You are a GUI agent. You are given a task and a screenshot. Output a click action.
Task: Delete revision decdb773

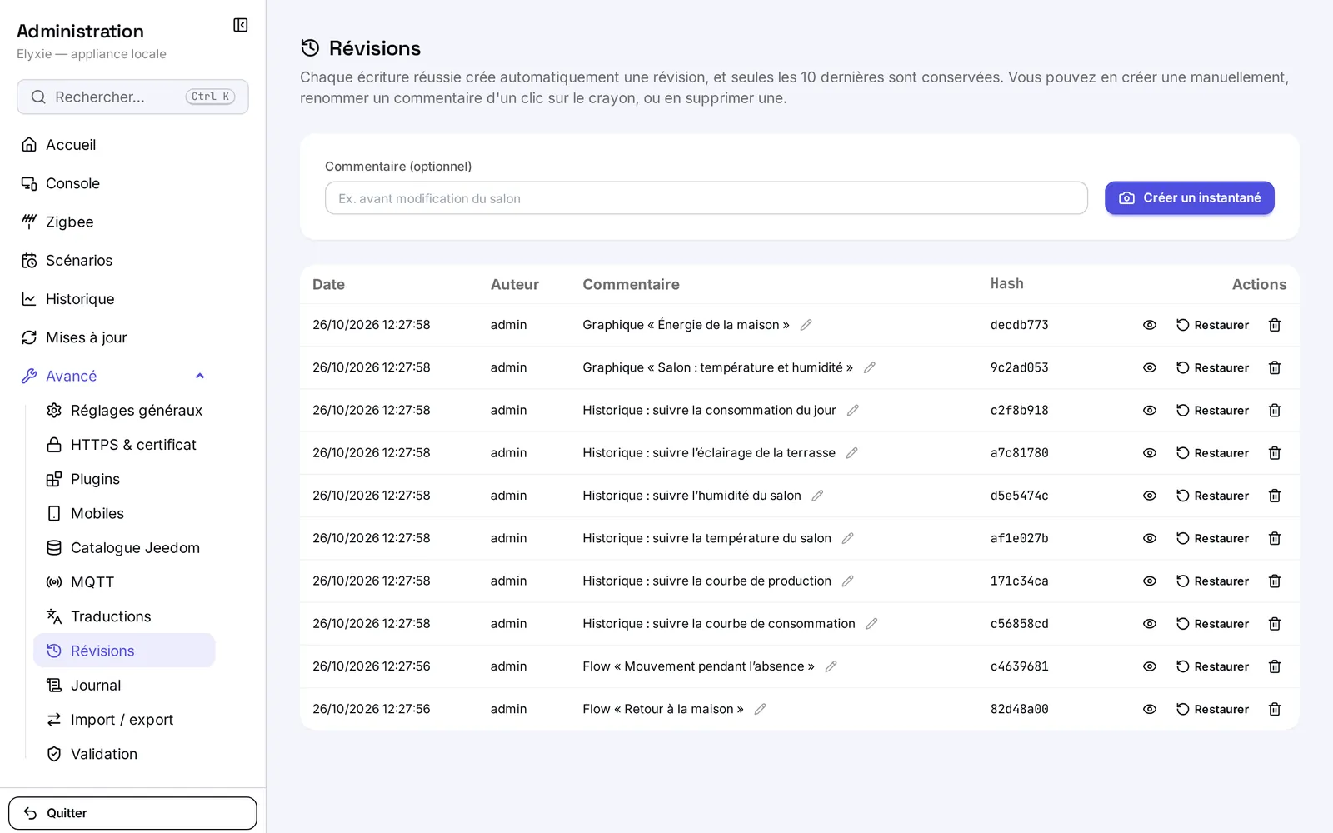click(1274, 325)
